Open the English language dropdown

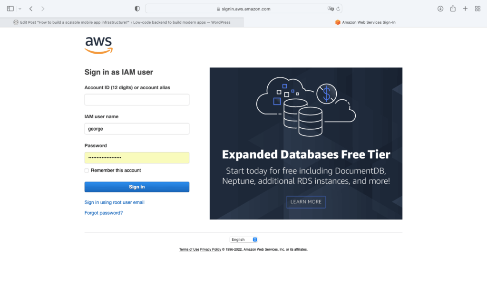click(243, 239)
